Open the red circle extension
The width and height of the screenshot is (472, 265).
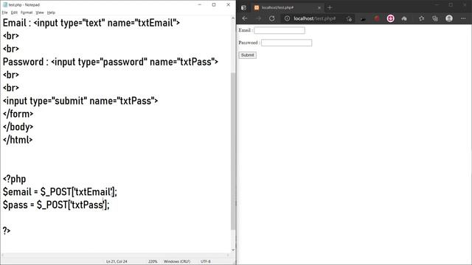tap(377, 18)
